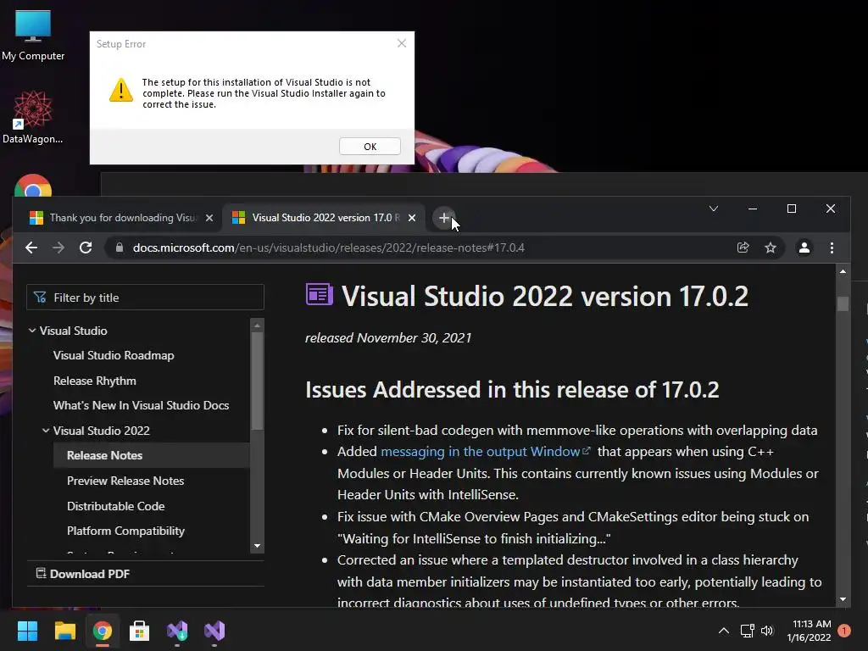Bookmark this page with the star
The image size is (868, 651).
(770, 248)
